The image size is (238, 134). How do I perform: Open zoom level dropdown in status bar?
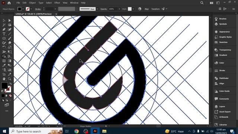25,126
